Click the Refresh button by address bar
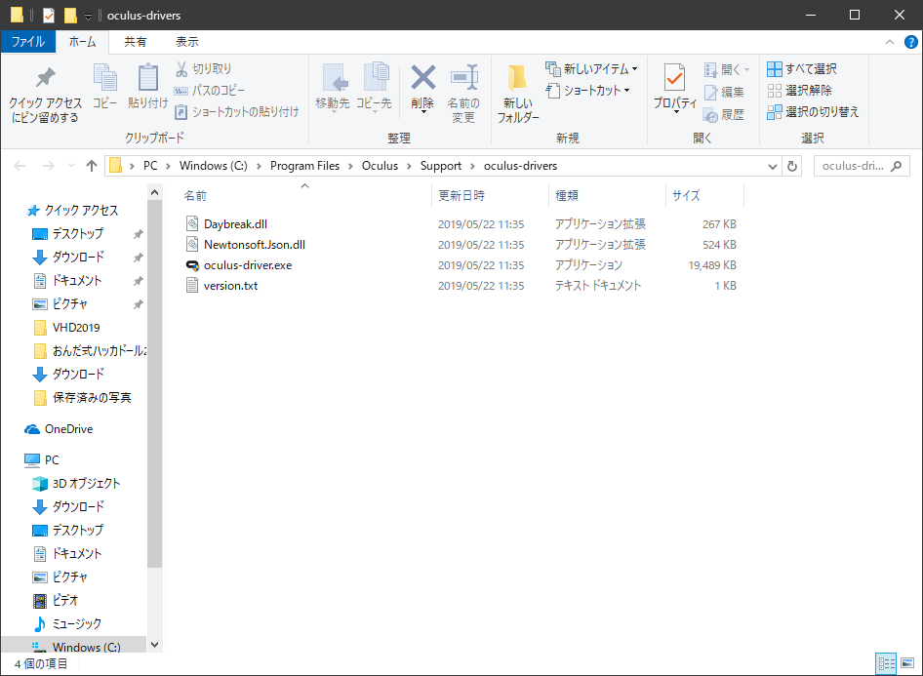The height and width of the screenshot is (676, 923). (792, 167)
